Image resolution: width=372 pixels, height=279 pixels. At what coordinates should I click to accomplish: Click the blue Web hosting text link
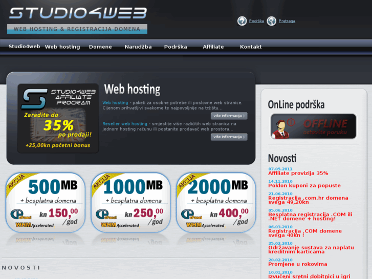pyautogui.click(x=115, y=103)
